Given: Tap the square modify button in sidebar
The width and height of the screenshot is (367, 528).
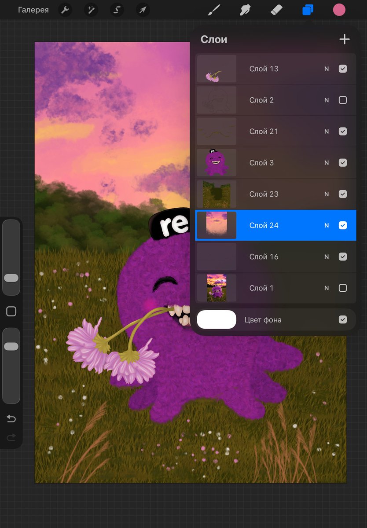Looking at the screenshot, I should 11,312.
